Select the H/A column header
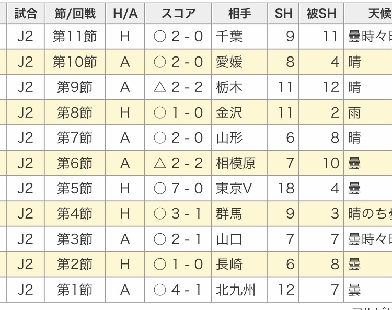 (x=125, y=14)
